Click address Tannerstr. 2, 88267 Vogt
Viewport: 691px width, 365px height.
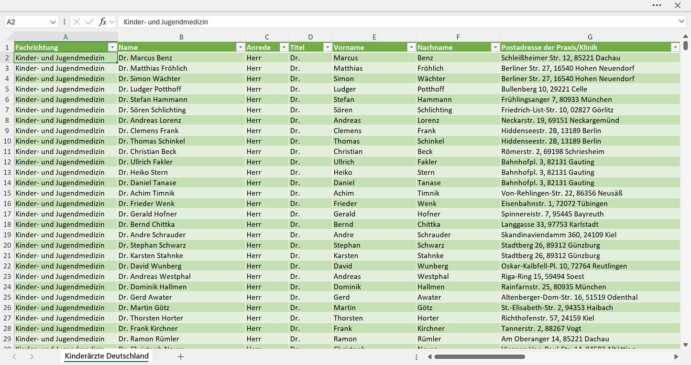590,329
